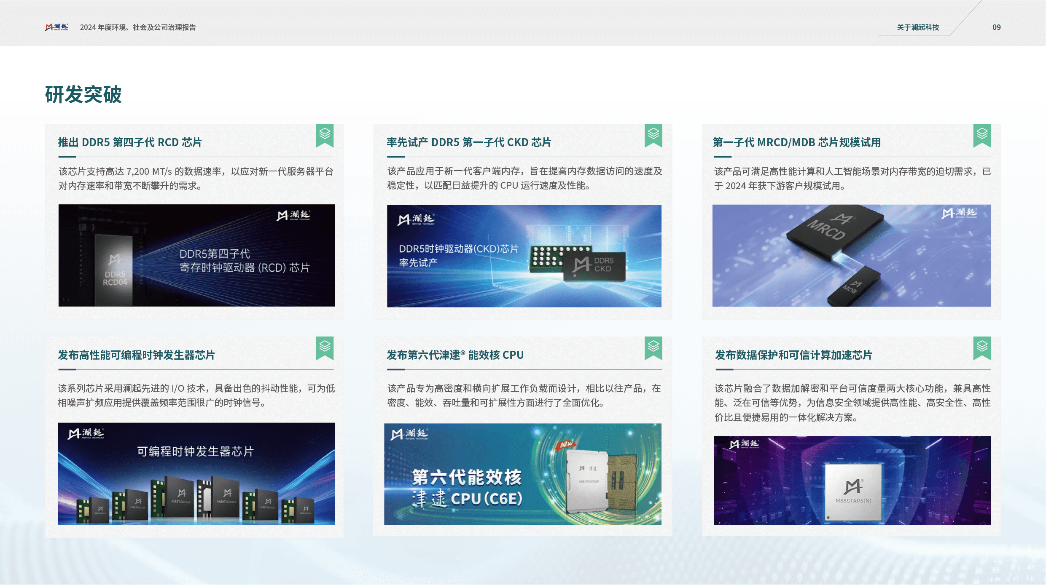Click the layers bookmark icon on CKD card
This screenshot has width=1046, height=585.
pos(653,135)
